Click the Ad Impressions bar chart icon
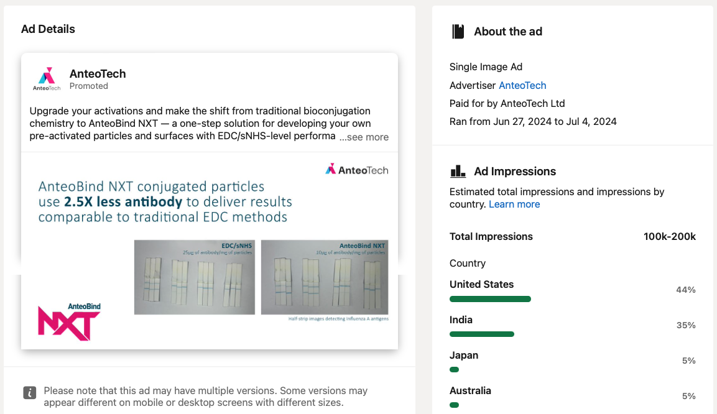The height and width of the screenshot is (414, 717). [x=458, y=172]
